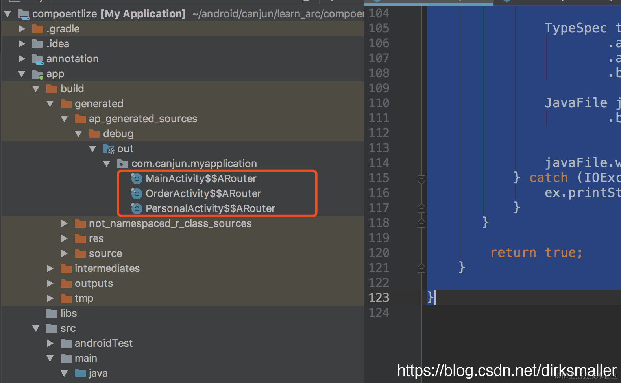The height and width of the screenshot is (383, 621).
Task: Toggle code fold marker at line 115
Action: pyautogui.click(x=421, y=179)
